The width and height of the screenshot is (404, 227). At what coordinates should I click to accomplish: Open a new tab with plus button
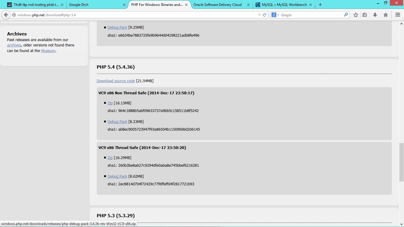pos(320,5)
